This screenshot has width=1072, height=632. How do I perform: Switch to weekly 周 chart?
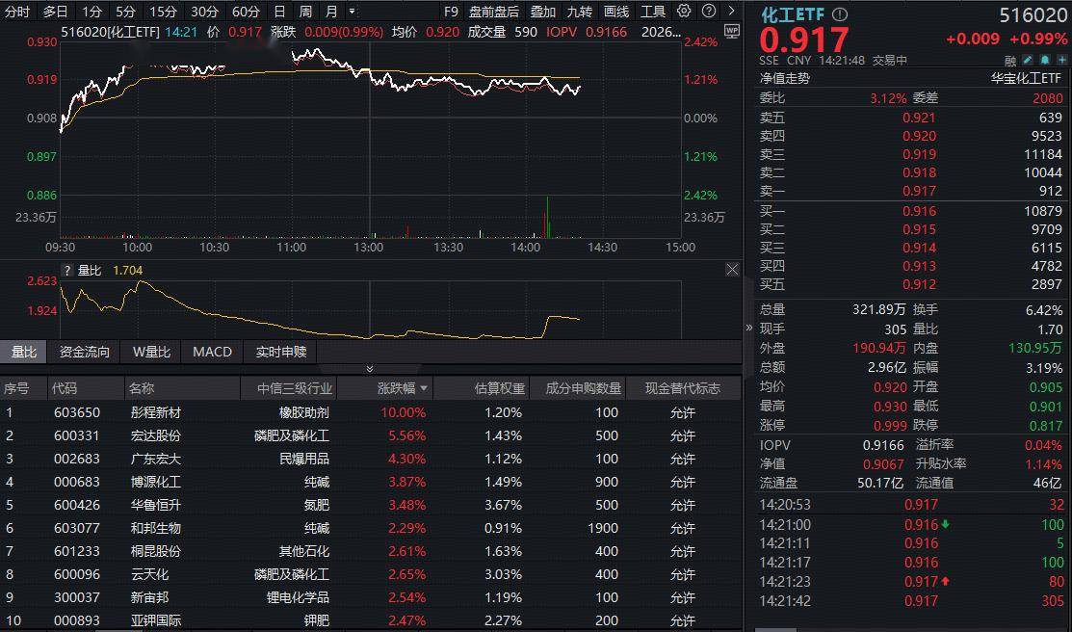[305, 12]
